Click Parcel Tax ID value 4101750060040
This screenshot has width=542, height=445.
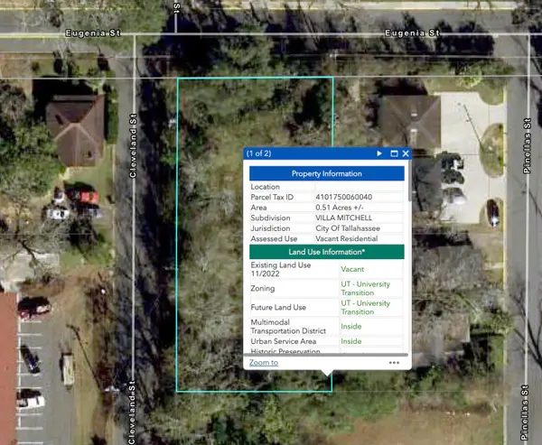pos(344,197)
